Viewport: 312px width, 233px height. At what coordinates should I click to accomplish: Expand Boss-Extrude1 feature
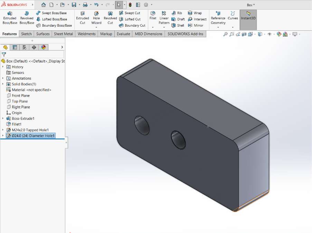3,118
